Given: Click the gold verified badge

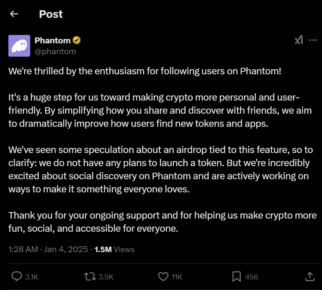Looking at the screenshot, I should 77,40.
